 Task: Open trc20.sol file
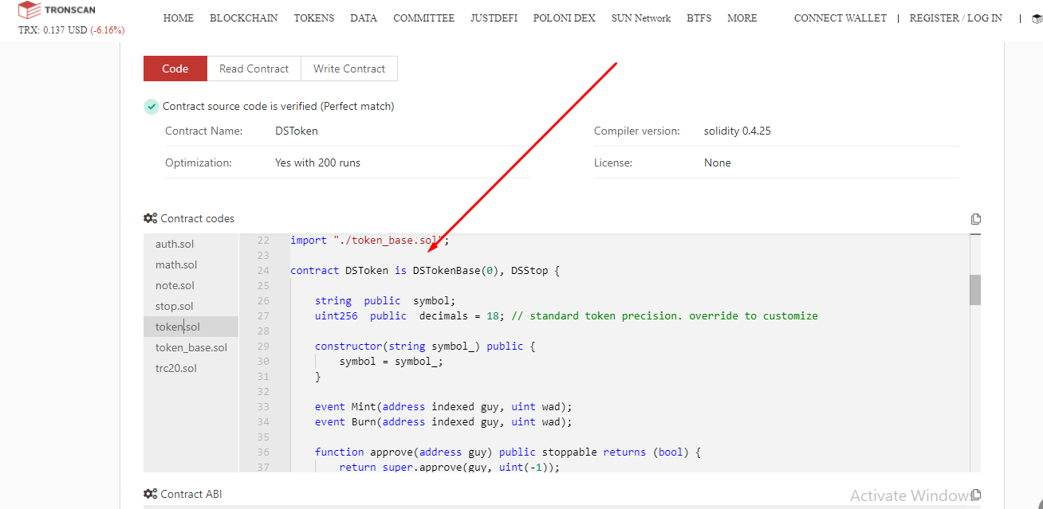(191, 368)
